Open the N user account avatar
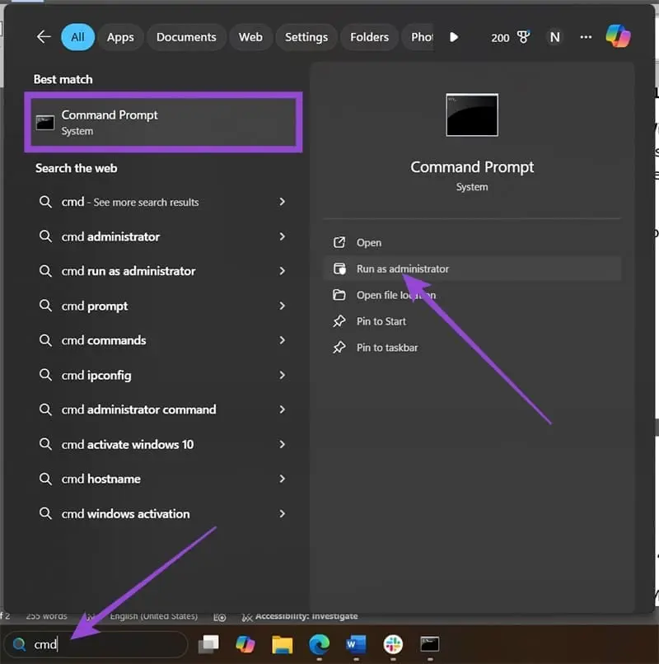 point(555,37)
